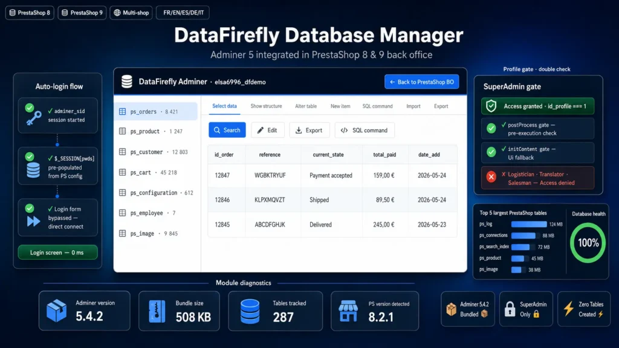Click the table icon beside ps_product

pos(122,131)
